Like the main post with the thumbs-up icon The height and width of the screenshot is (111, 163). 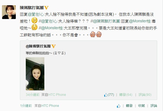(119, 106)
